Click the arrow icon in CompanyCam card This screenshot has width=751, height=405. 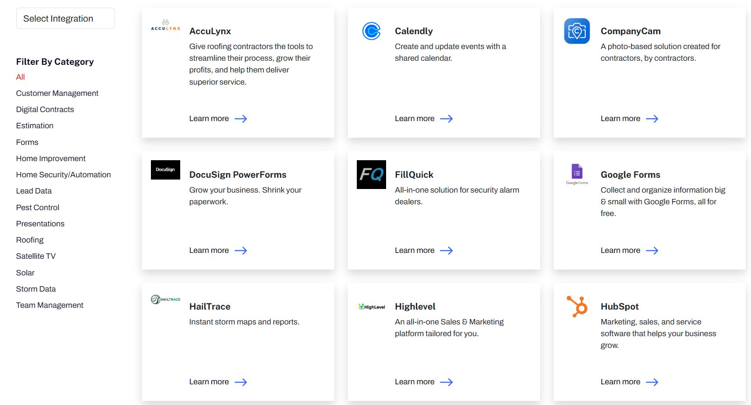(652, 119)
